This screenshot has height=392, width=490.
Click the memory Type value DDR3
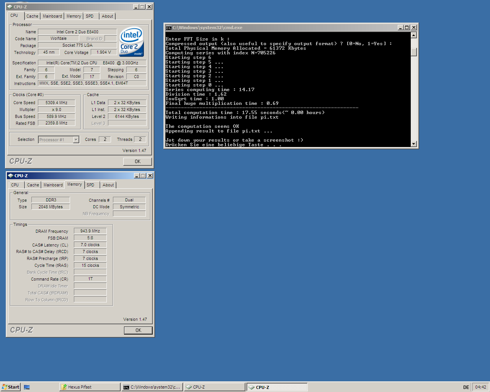pos(51,200)
